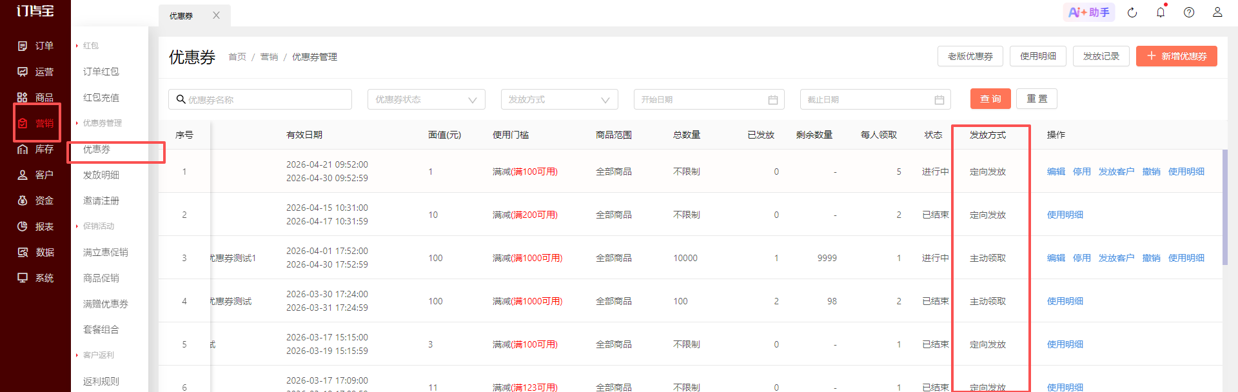Open the user account icon
The width and height of the screenshot is (1238, 392).
click(1217, 12)
